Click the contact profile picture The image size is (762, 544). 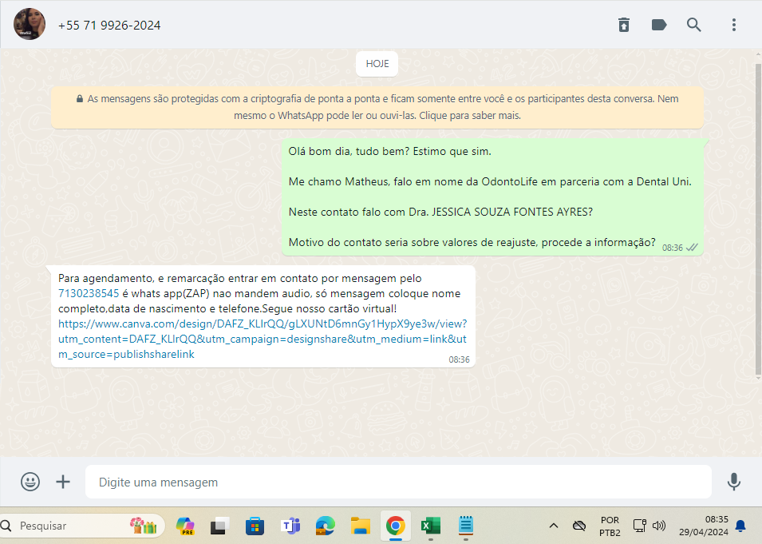tap(29, 25)
